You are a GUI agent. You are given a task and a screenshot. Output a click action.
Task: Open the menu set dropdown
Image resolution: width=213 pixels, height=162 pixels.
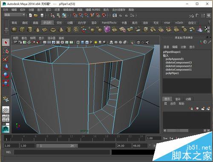(14, 15)
